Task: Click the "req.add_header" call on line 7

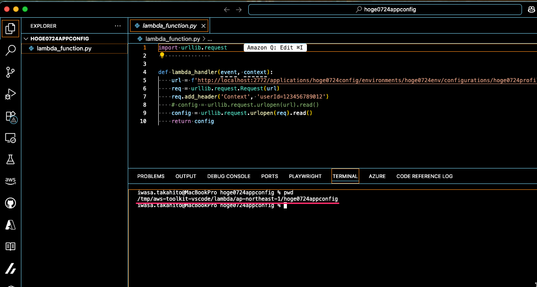Action: point(195,97)
